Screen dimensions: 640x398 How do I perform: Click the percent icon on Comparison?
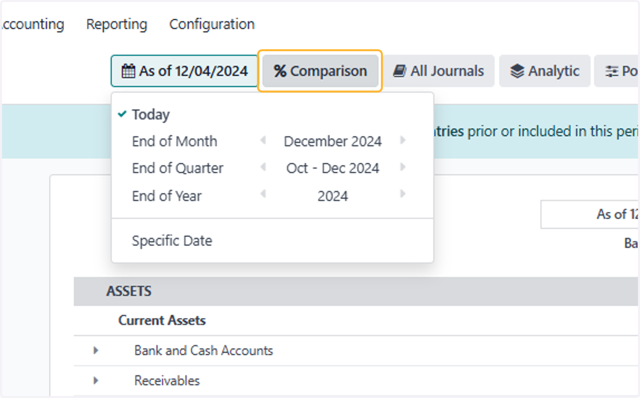280,71
